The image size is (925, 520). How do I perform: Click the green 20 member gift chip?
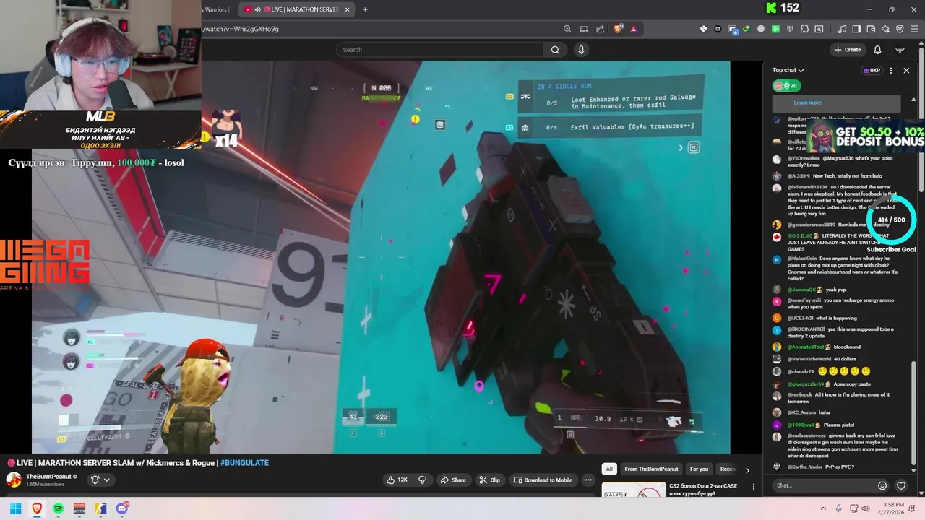(x=786, y=85)
